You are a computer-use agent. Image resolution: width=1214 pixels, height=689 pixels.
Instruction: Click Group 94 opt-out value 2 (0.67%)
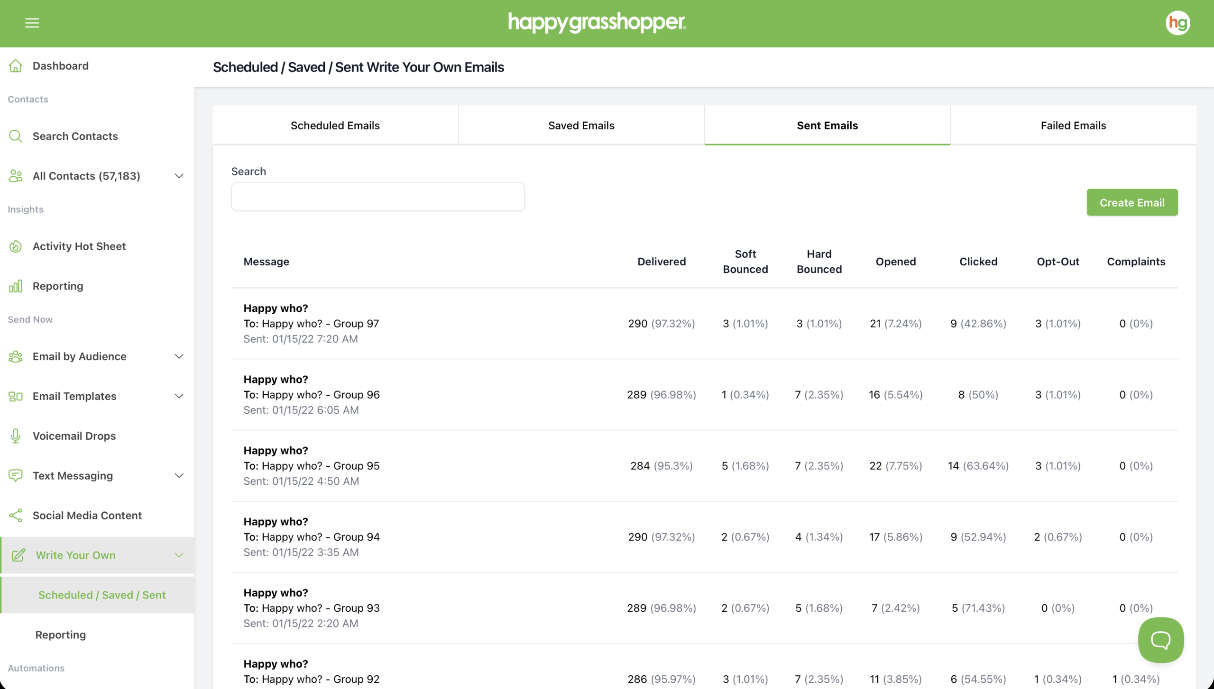coord(1058,537)
